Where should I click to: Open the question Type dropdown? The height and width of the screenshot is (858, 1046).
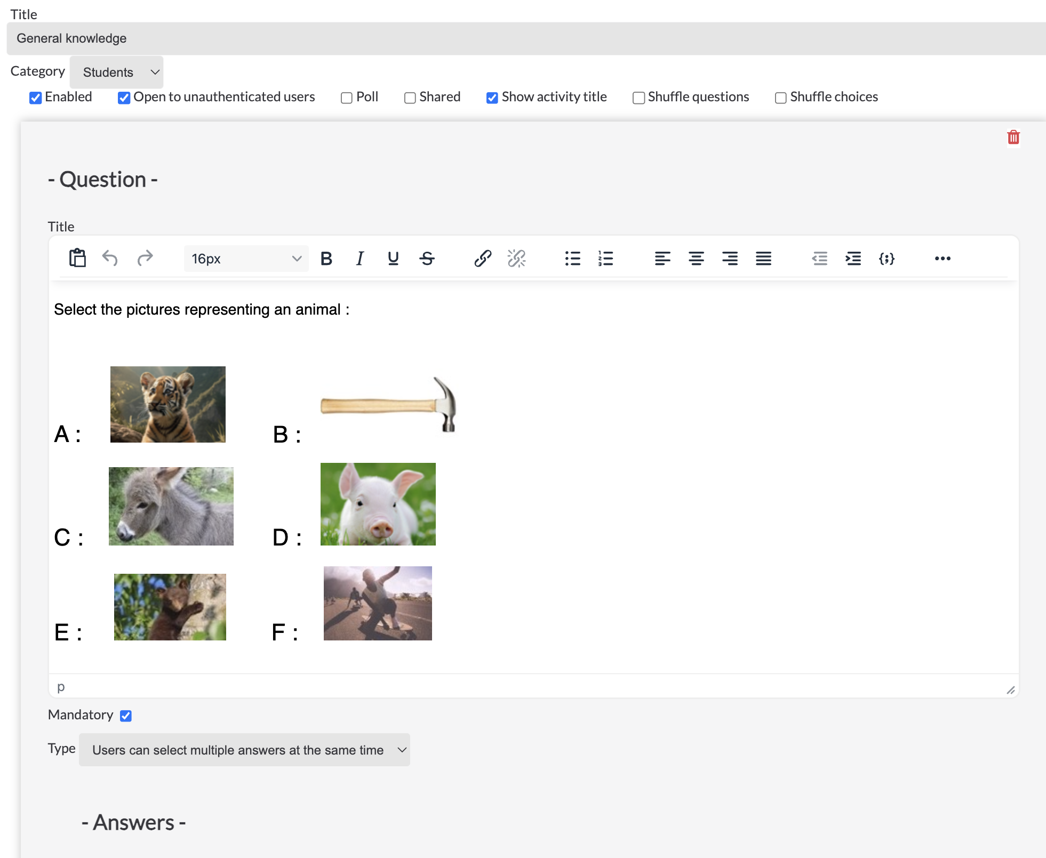click(244, 750)
